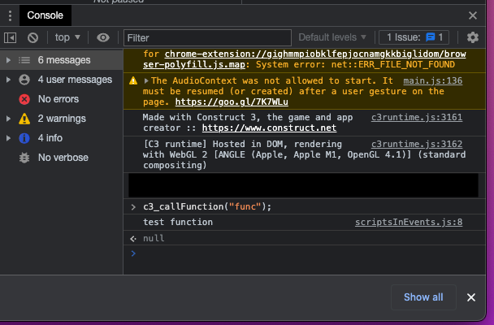Screen dimensions: 494x325
Task: Click the user messages avatar icon
Action: tap(24, 80)
